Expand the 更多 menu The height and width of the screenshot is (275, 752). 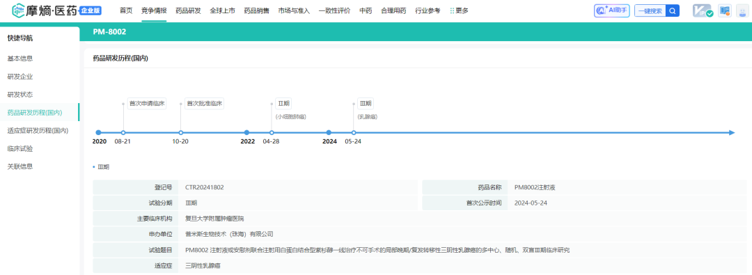(462, 10)
